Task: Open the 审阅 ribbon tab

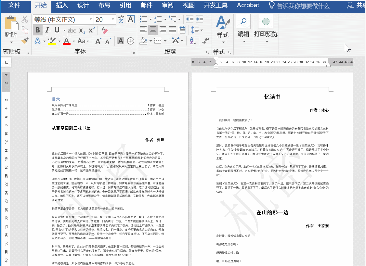Action: 168,5
